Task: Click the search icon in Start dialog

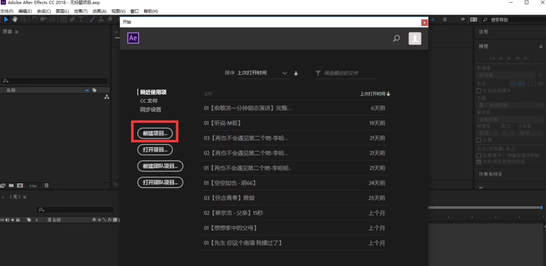Action: pos(397,39)
